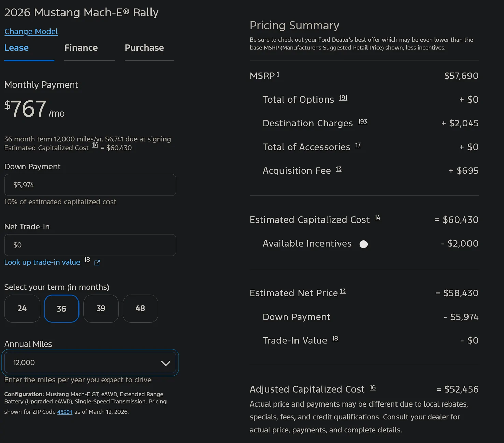Select the 24 month term
Viewport: 504px width, 443px height.
coord(22,309)
